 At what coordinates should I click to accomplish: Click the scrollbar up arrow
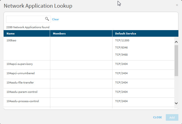[x=176, y=42]
